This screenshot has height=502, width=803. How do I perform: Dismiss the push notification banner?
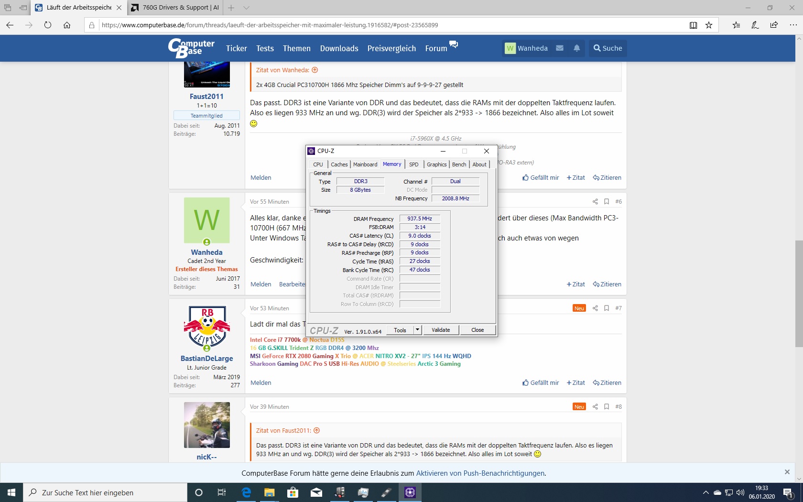pos(787,472)
